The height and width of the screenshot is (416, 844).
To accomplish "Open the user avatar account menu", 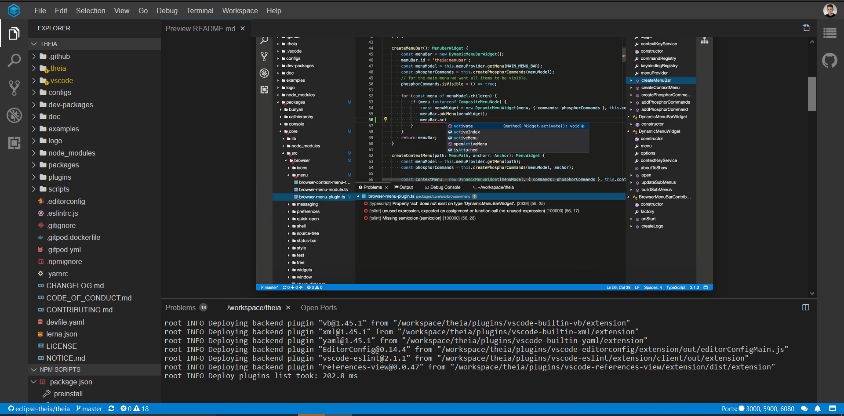I will pyautogui.click(x=830, y=10).
